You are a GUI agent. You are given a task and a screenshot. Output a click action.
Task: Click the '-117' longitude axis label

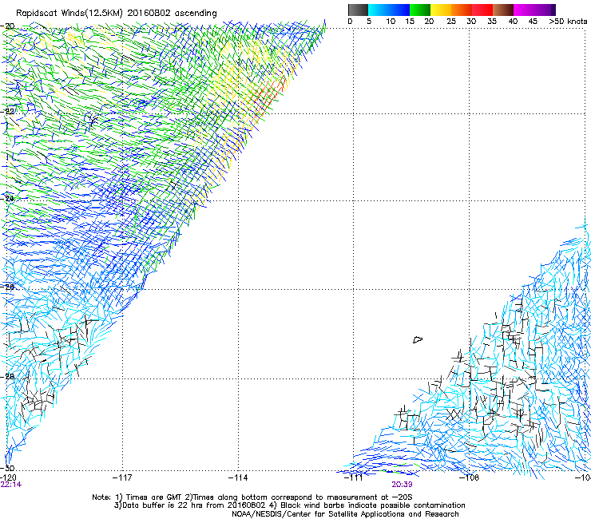pos(122,478)
